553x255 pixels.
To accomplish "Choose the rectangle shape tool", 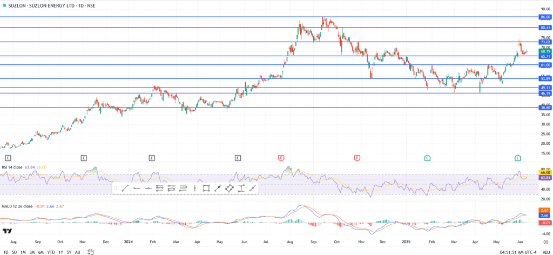I will pyautogui.click(x=206, y=188).
